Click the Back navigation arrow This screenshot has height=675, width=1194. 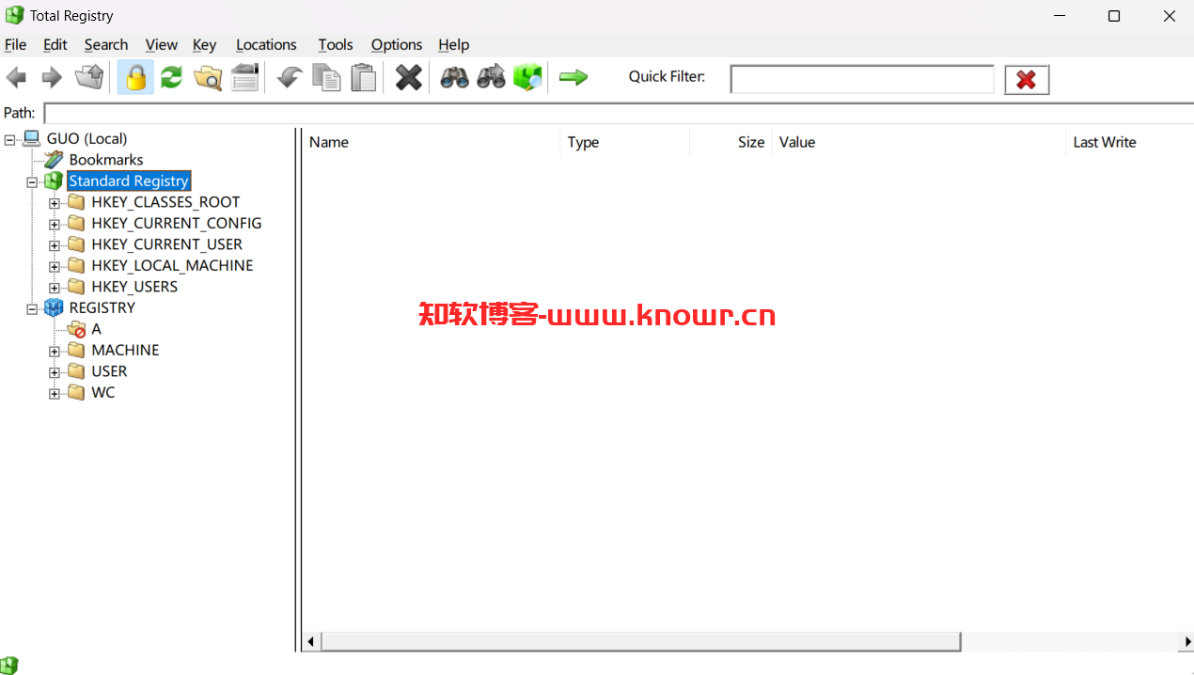pyautogui.click(x=16, y=78)
